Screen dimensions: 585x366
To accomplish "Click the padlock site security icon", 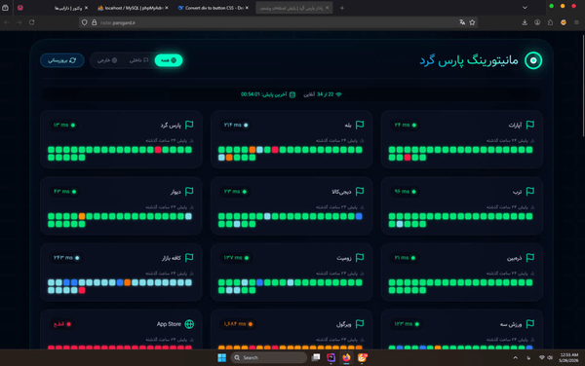I will coord(94,22).
